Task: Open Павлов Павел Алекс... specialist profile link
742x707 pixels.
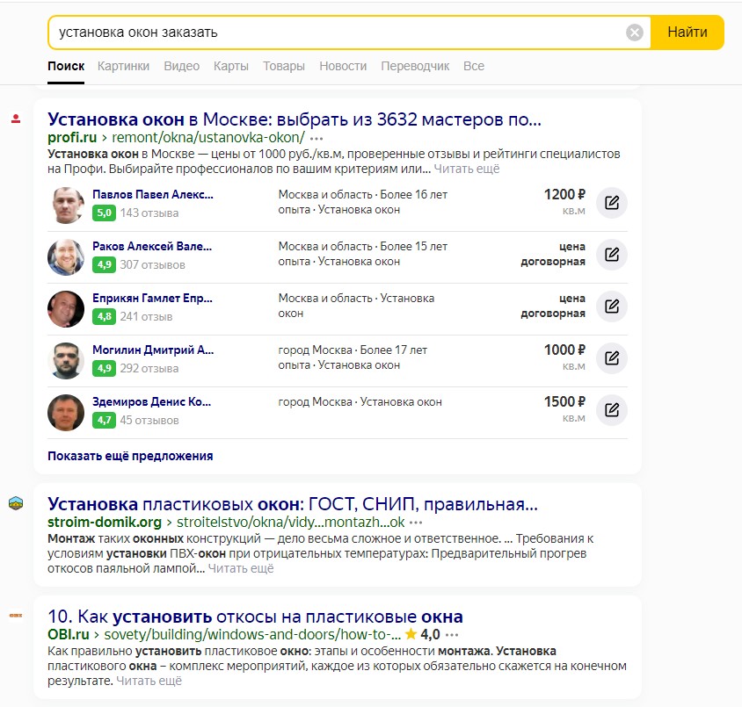Action: [153, 194]
